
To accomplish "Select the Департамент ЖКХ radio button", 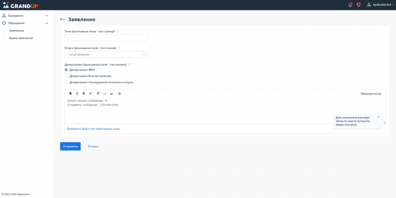I will (x=66, y=70).
